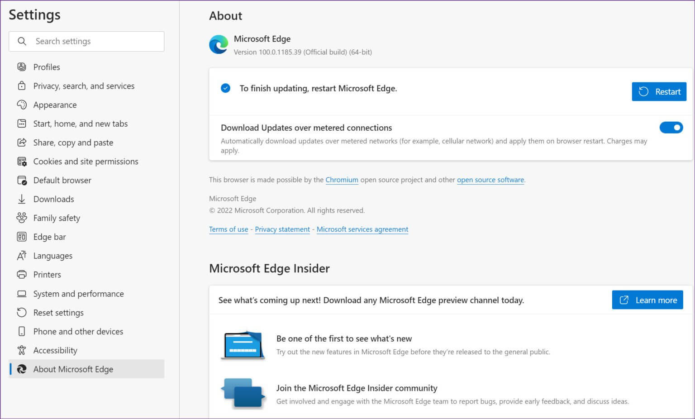Open Phone and other devices

(86, 332)
